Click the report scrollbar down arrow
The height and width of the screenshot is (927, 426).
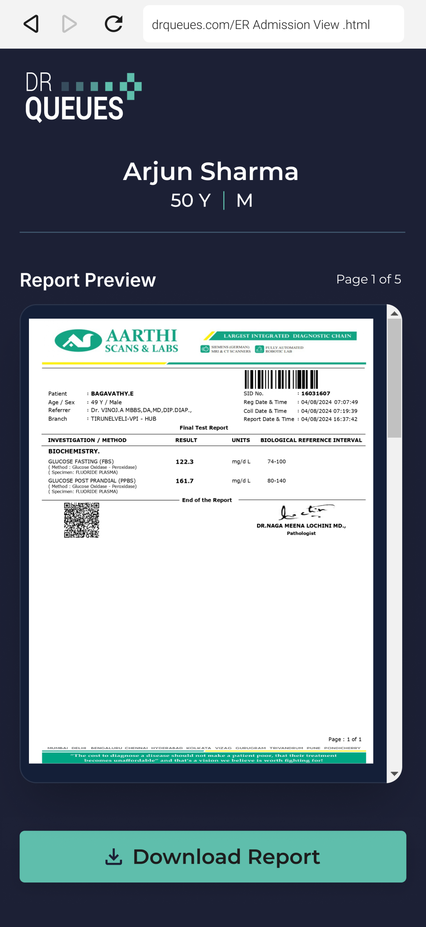pos(394,773)
